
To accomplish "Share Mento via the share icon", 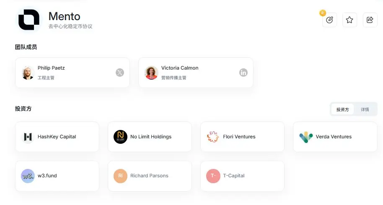I will (370, 20).
